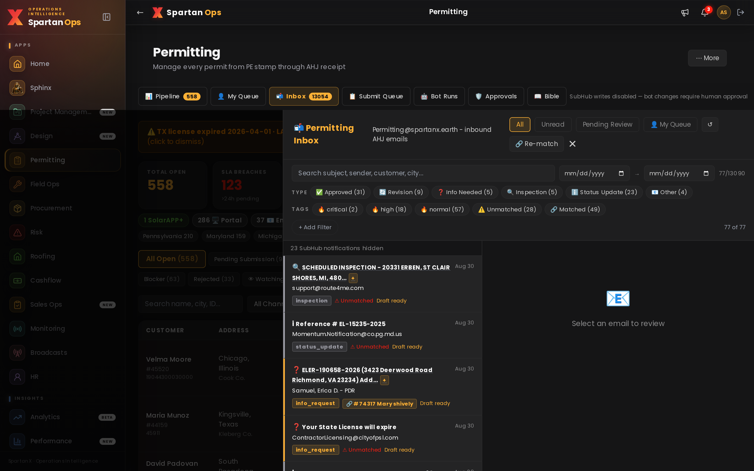Open the announcements megaphone icon
Screen dimensions: 754x471
(x=685, y=13)
